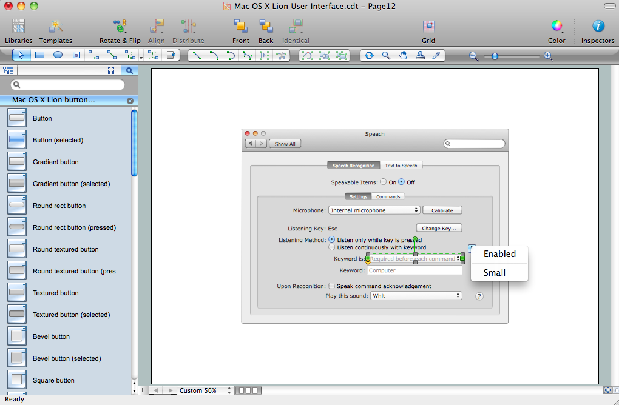
Task: Switch to the Text to Speech tab
Action: [x=401, y=166]
